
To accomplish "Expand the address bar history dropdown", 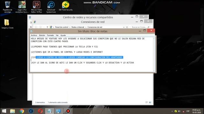I will [x=124, y=27].
